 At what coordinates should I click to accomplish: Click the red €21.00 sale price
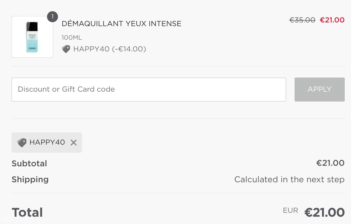[x=332, y=20]
